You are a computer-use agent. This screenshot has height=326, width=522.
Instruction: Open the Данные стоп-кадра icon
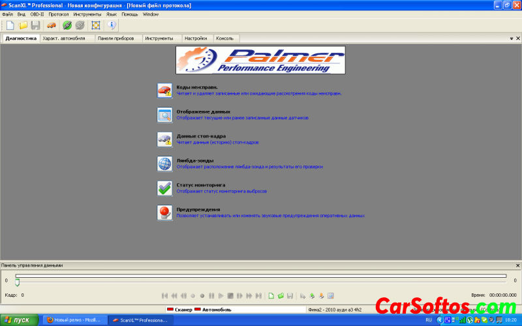[164, 139]
